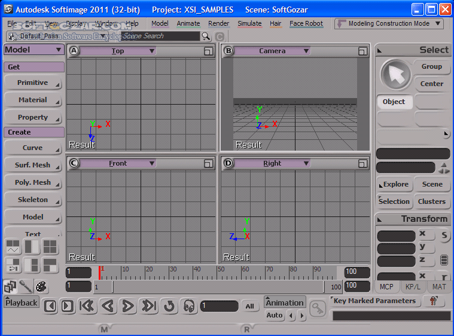Maximize the Right viewport with its resize icon
Image resolution: width=454 pixels, height=336 pixels.
point(362,163)
